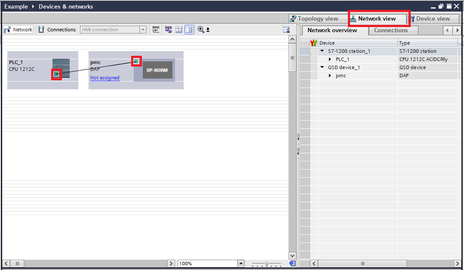464x270 pixels.
Task: Click the page break preview icon
Action: click(178, 29)
